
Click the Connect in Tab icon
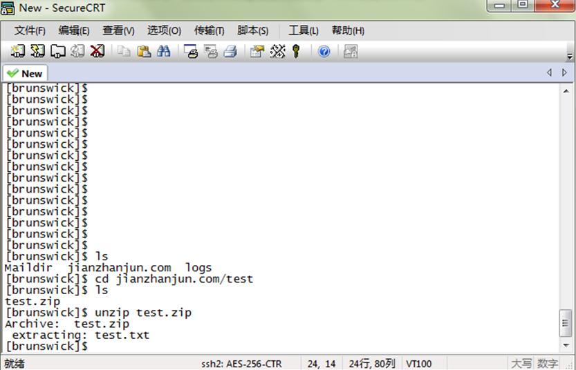[x=57, y=51]
